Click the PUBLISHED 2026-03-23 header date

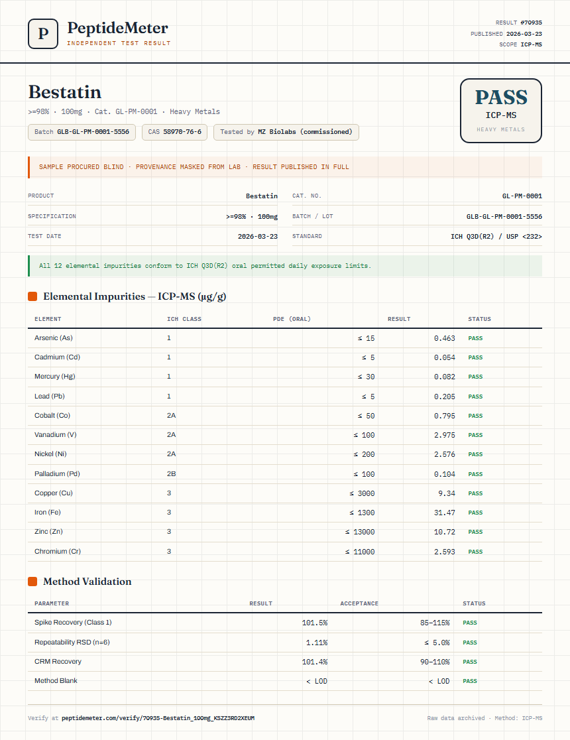click(506, 34)
